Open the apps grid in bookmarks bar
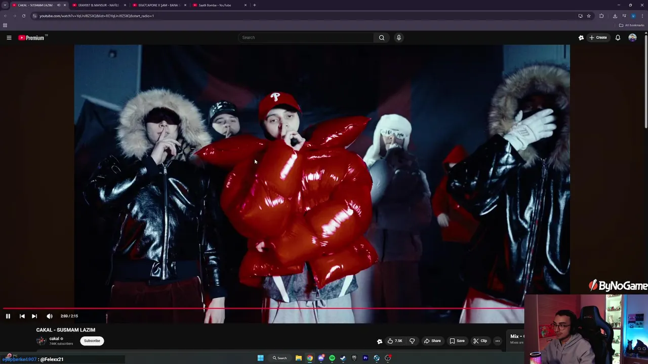 click(x=5, y=25)
